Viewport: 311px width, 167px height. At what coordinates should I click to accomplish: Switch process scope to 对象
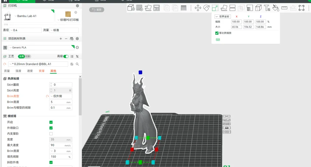(x=28, y=56)
